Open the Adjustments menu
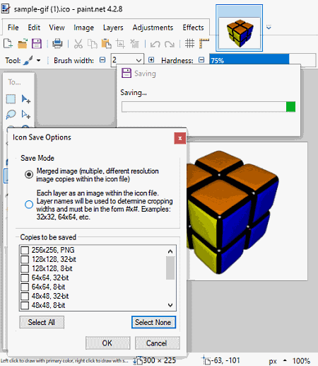This screenshot has height=366, width=318. pyautogui.click(x=153, y=28)
